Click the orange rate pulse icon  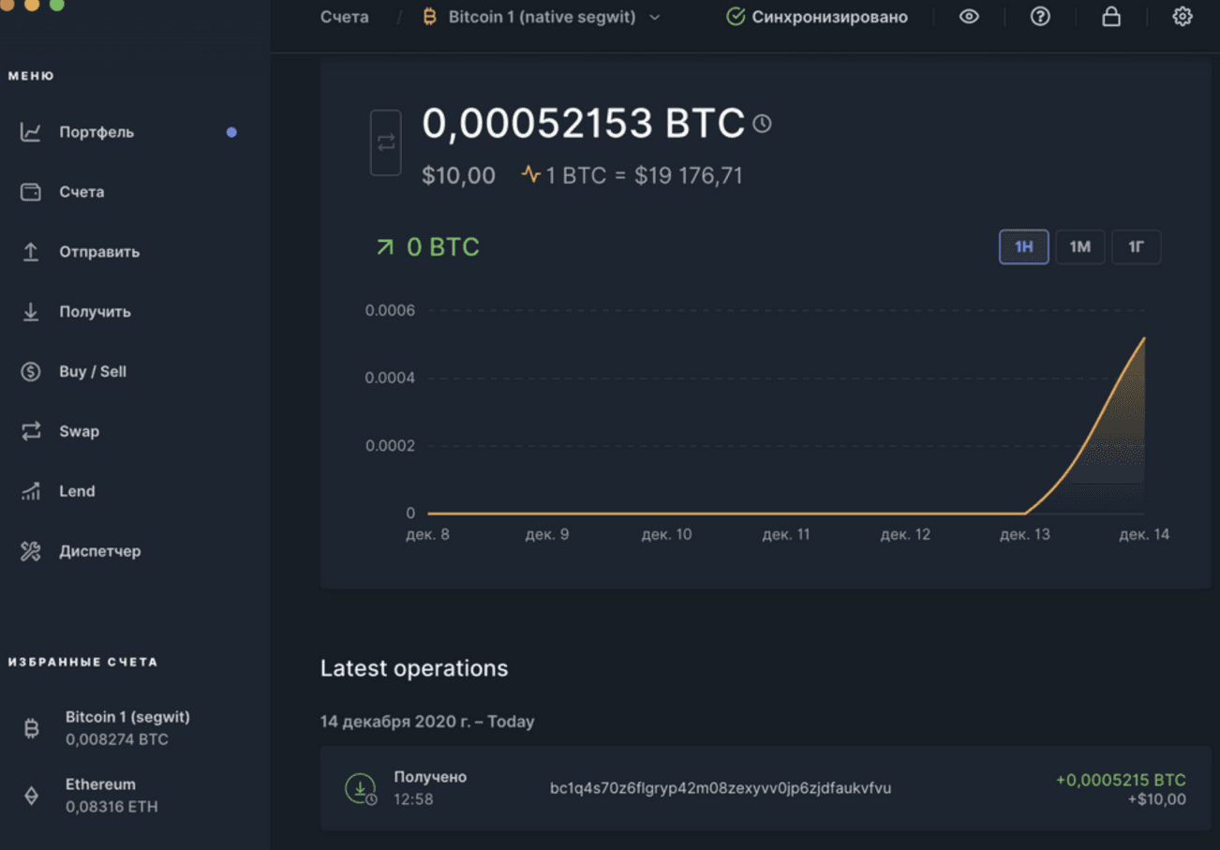pos(531,175)
